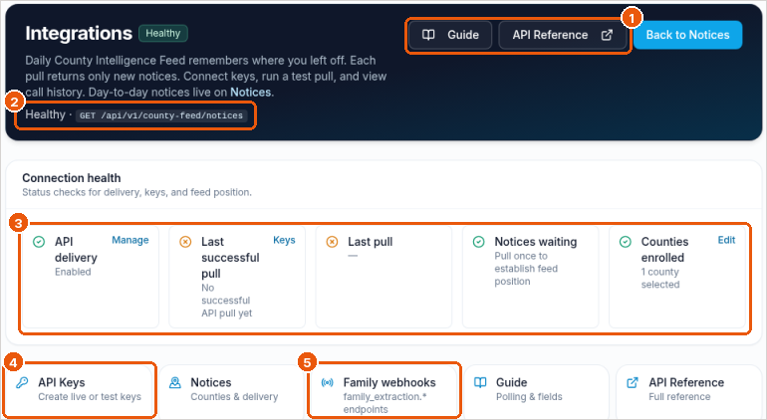Click 'family_extraction.* endpoints' text
This screenshot has height=420, width=767.
pos(384,403)
